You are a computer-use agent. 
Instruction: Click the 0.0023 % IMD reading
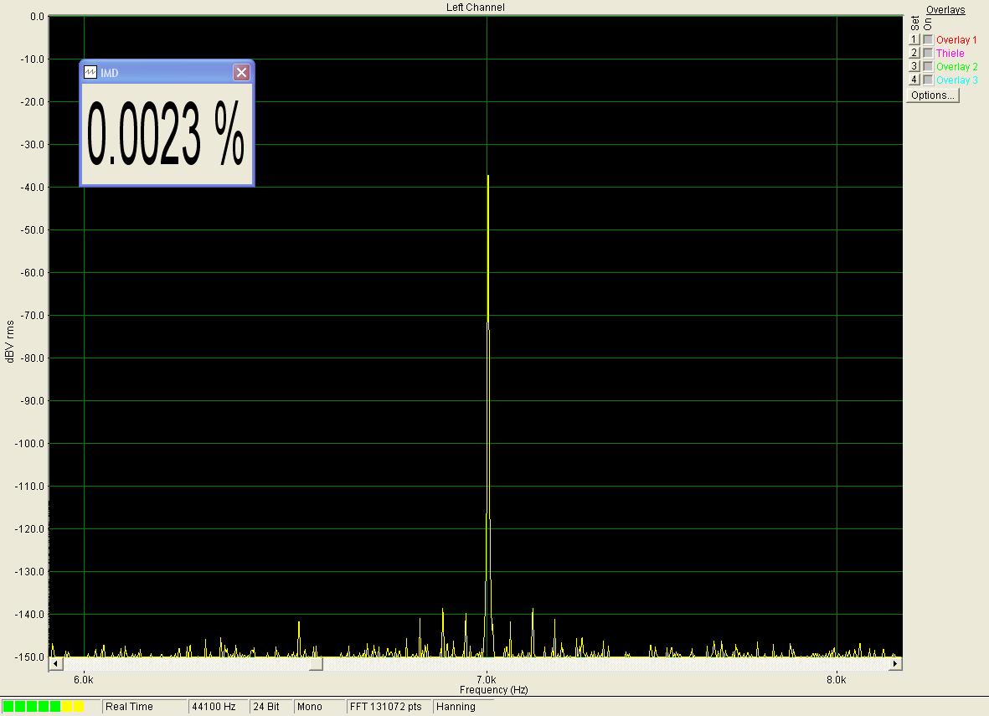pos(165,134)
